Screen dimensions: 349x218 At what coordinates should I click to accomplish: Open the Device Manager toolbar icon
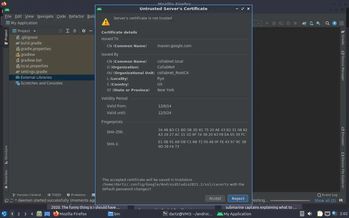point(311,23)
